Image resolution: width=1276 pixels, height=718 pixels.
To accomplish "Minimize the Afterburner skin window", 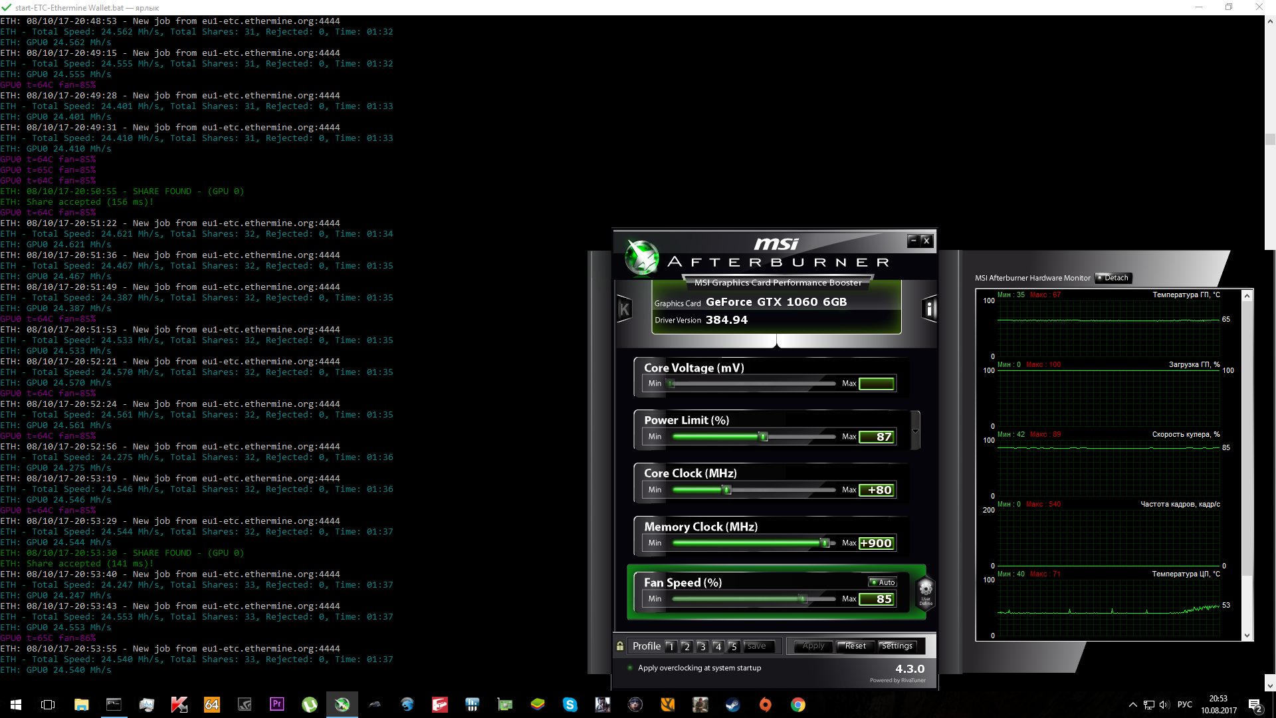I will (914, 241).
